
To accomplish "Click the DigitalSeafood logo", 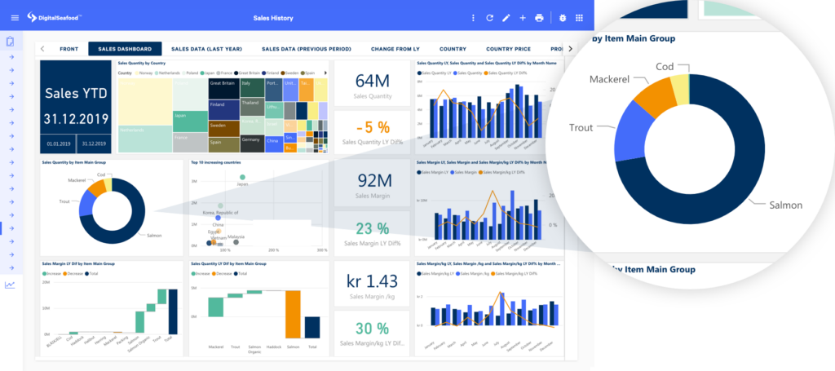I will coord(55,18).
